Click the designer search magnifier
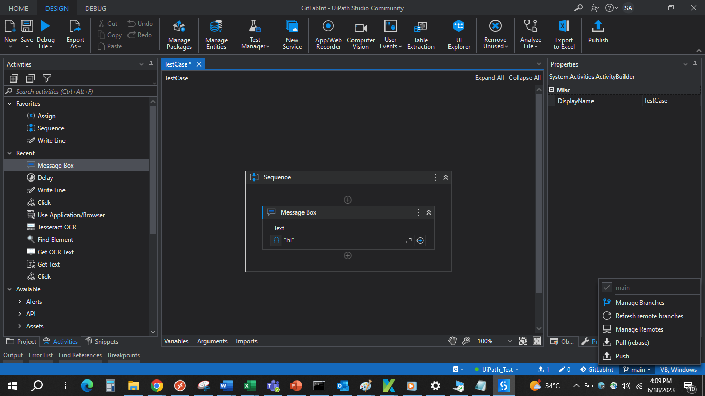 466,341
